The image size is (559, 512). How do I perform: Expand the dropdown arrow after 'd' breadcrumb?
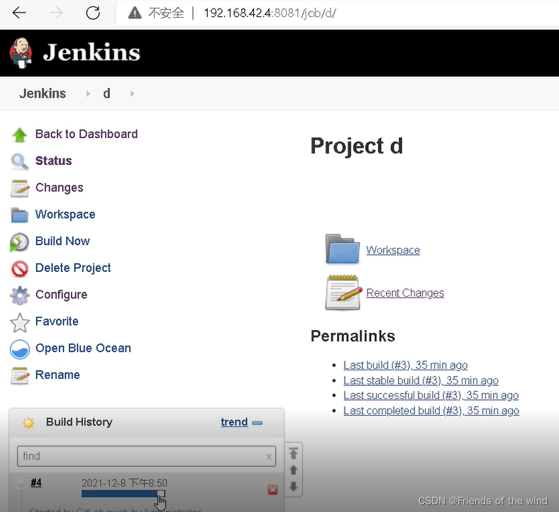[132, 93]
